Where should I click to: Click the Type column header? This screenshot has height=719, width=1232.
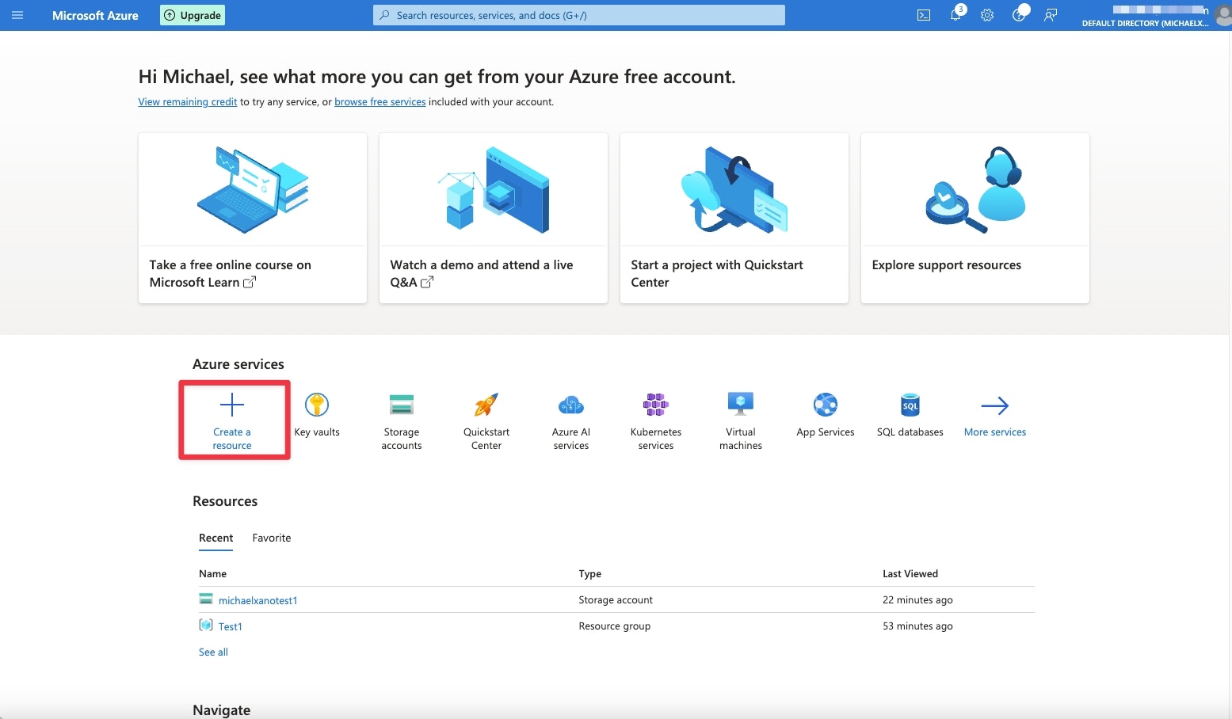pos(590,574)
